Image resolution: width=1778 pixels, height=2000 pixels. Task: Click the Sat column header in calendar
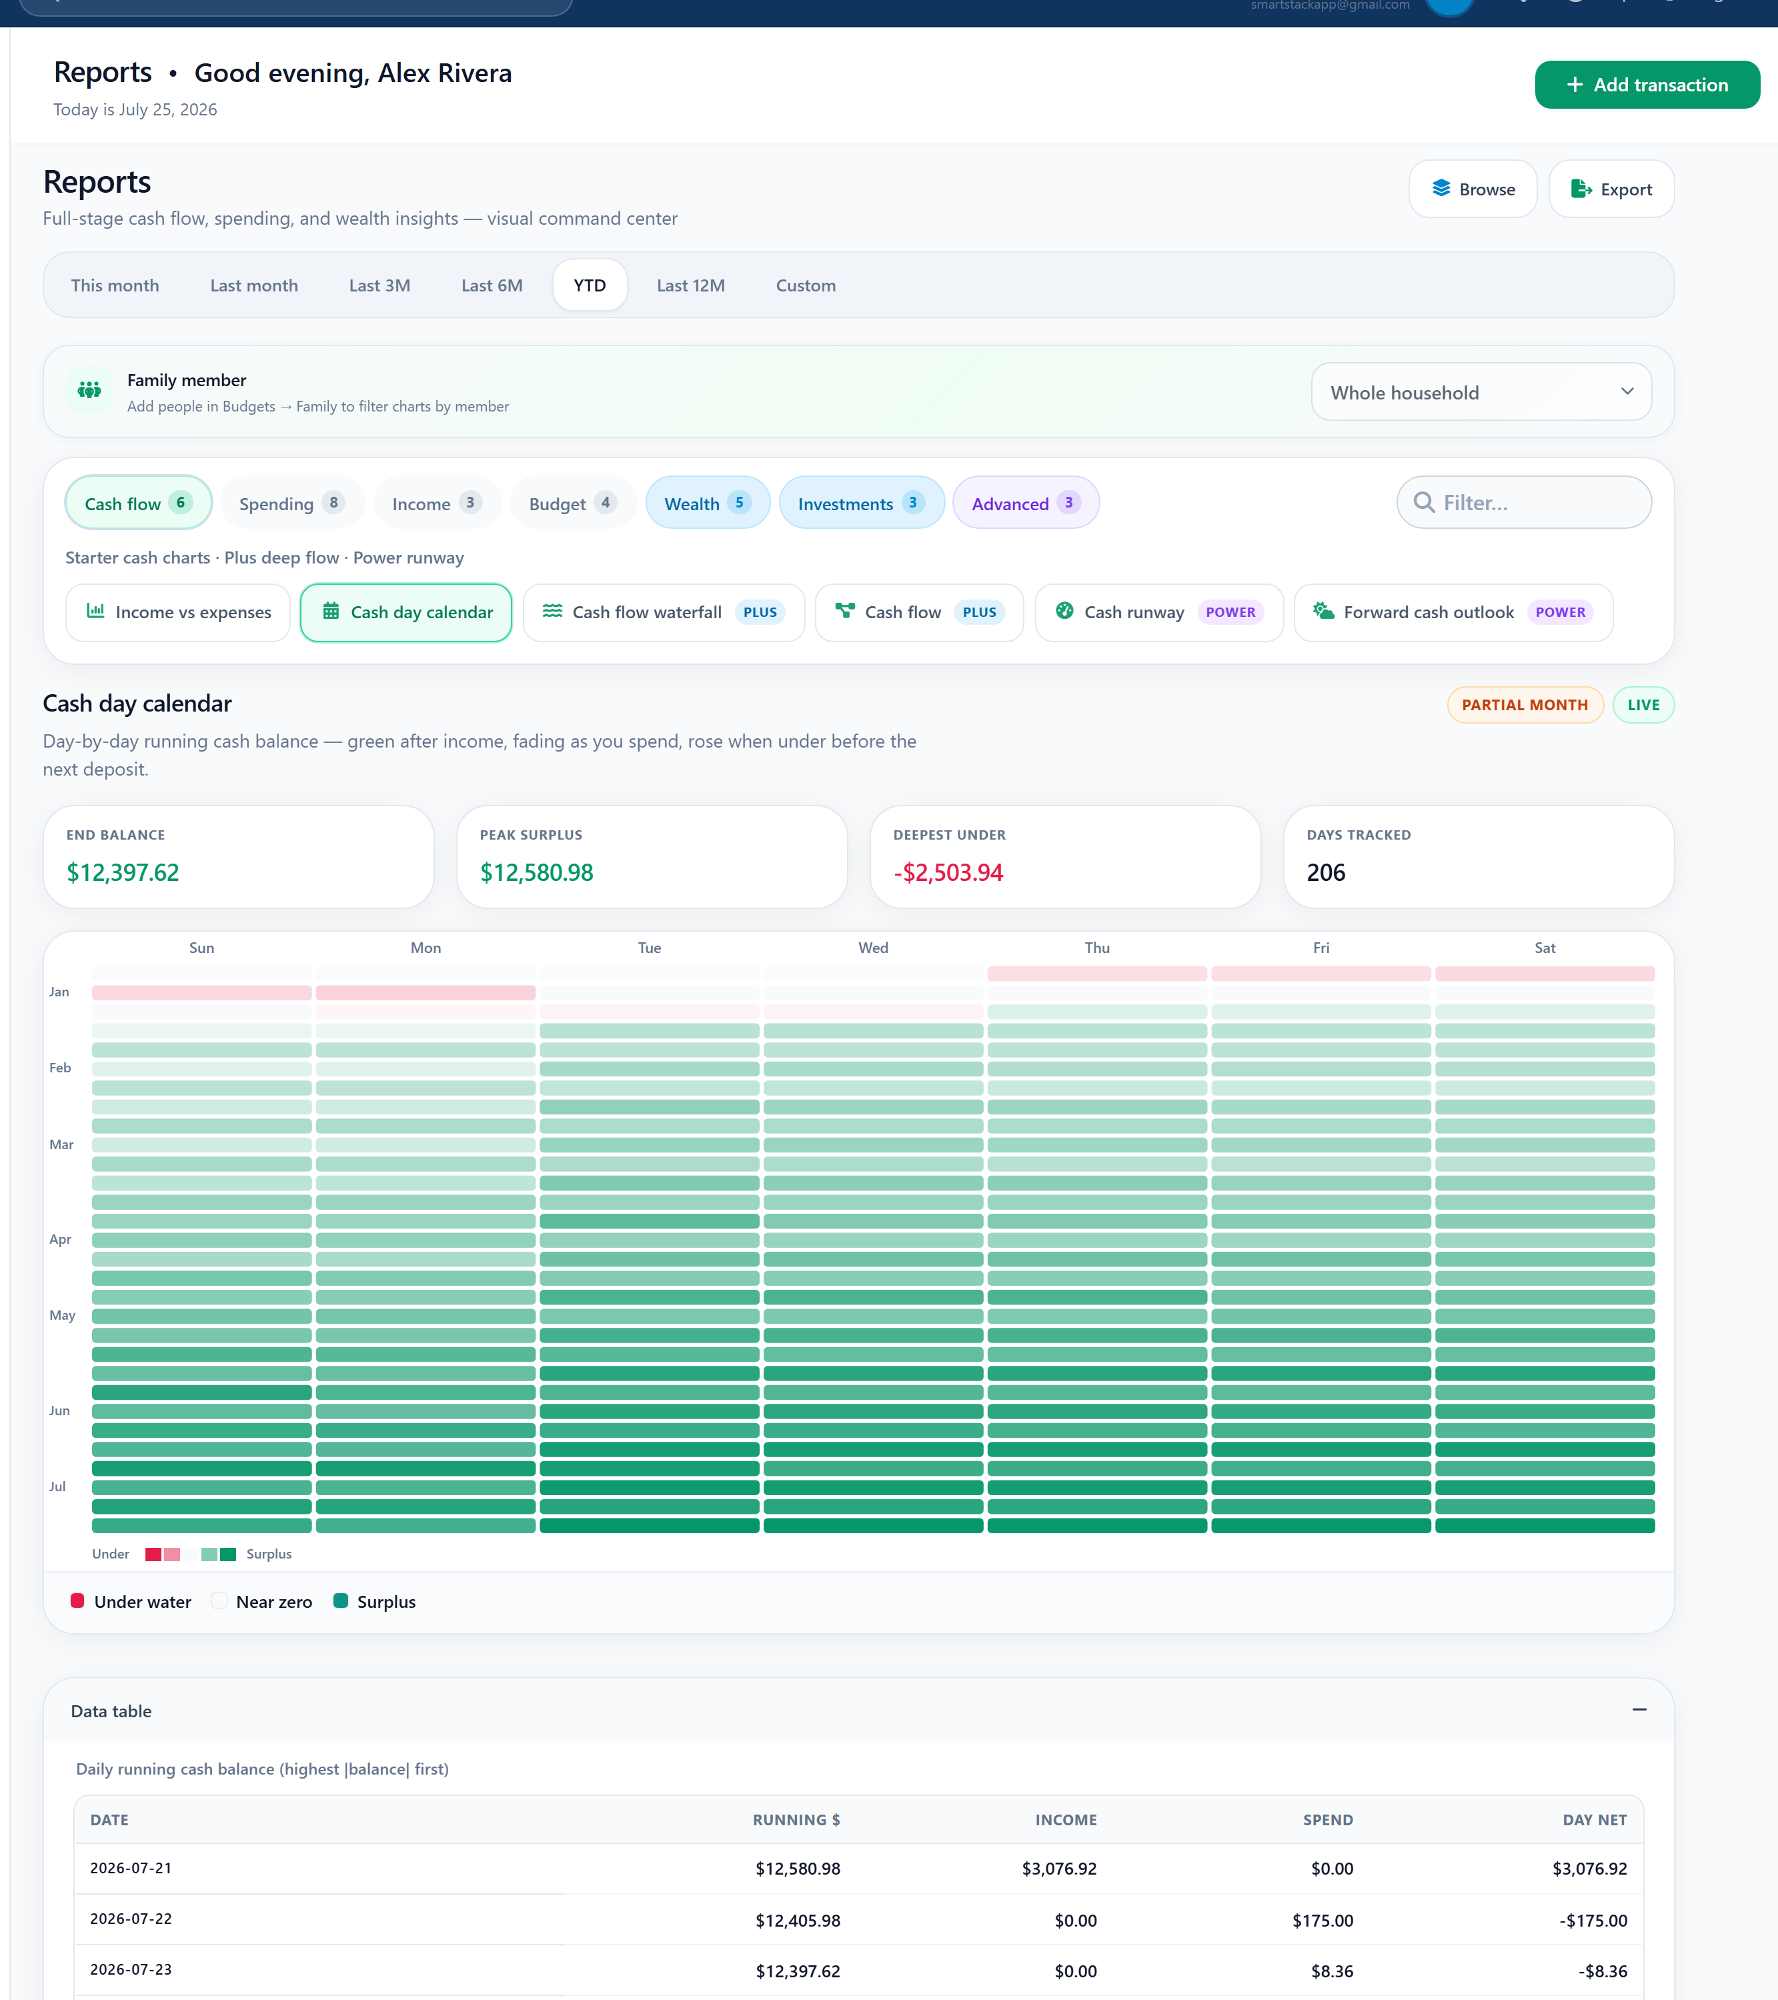[1544, 948]
